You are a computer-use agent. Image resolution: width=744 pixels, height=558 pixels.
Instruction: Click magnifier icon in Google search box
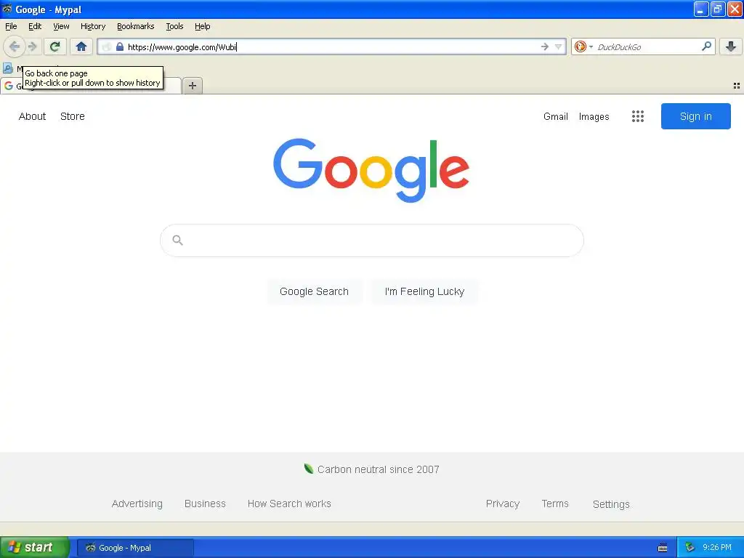[x=177, y=240]
